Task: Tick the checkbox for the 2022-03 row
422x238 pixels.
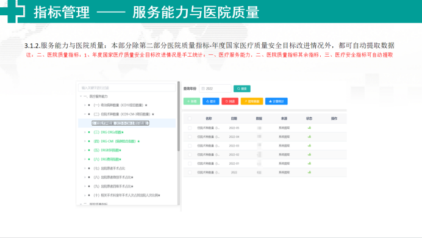Action: (x=190, y=146)
